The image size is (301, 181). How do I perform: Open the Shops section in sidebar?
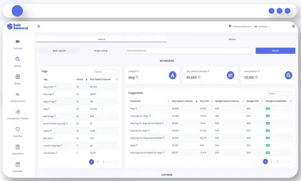[18, 77]
